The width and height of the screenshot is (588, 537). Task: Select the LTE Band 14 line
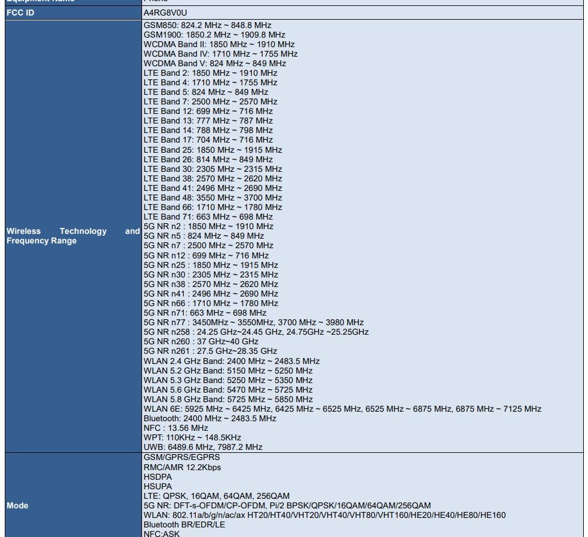point(208,130)
